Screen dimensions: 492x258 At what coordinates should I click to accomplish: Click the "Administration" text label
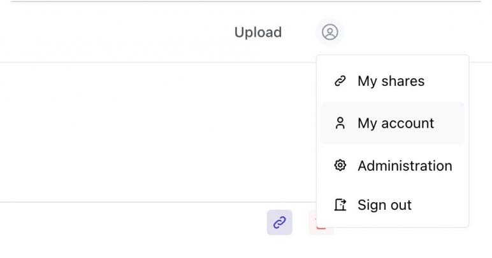pyautogui.click(x=405, y=166)
